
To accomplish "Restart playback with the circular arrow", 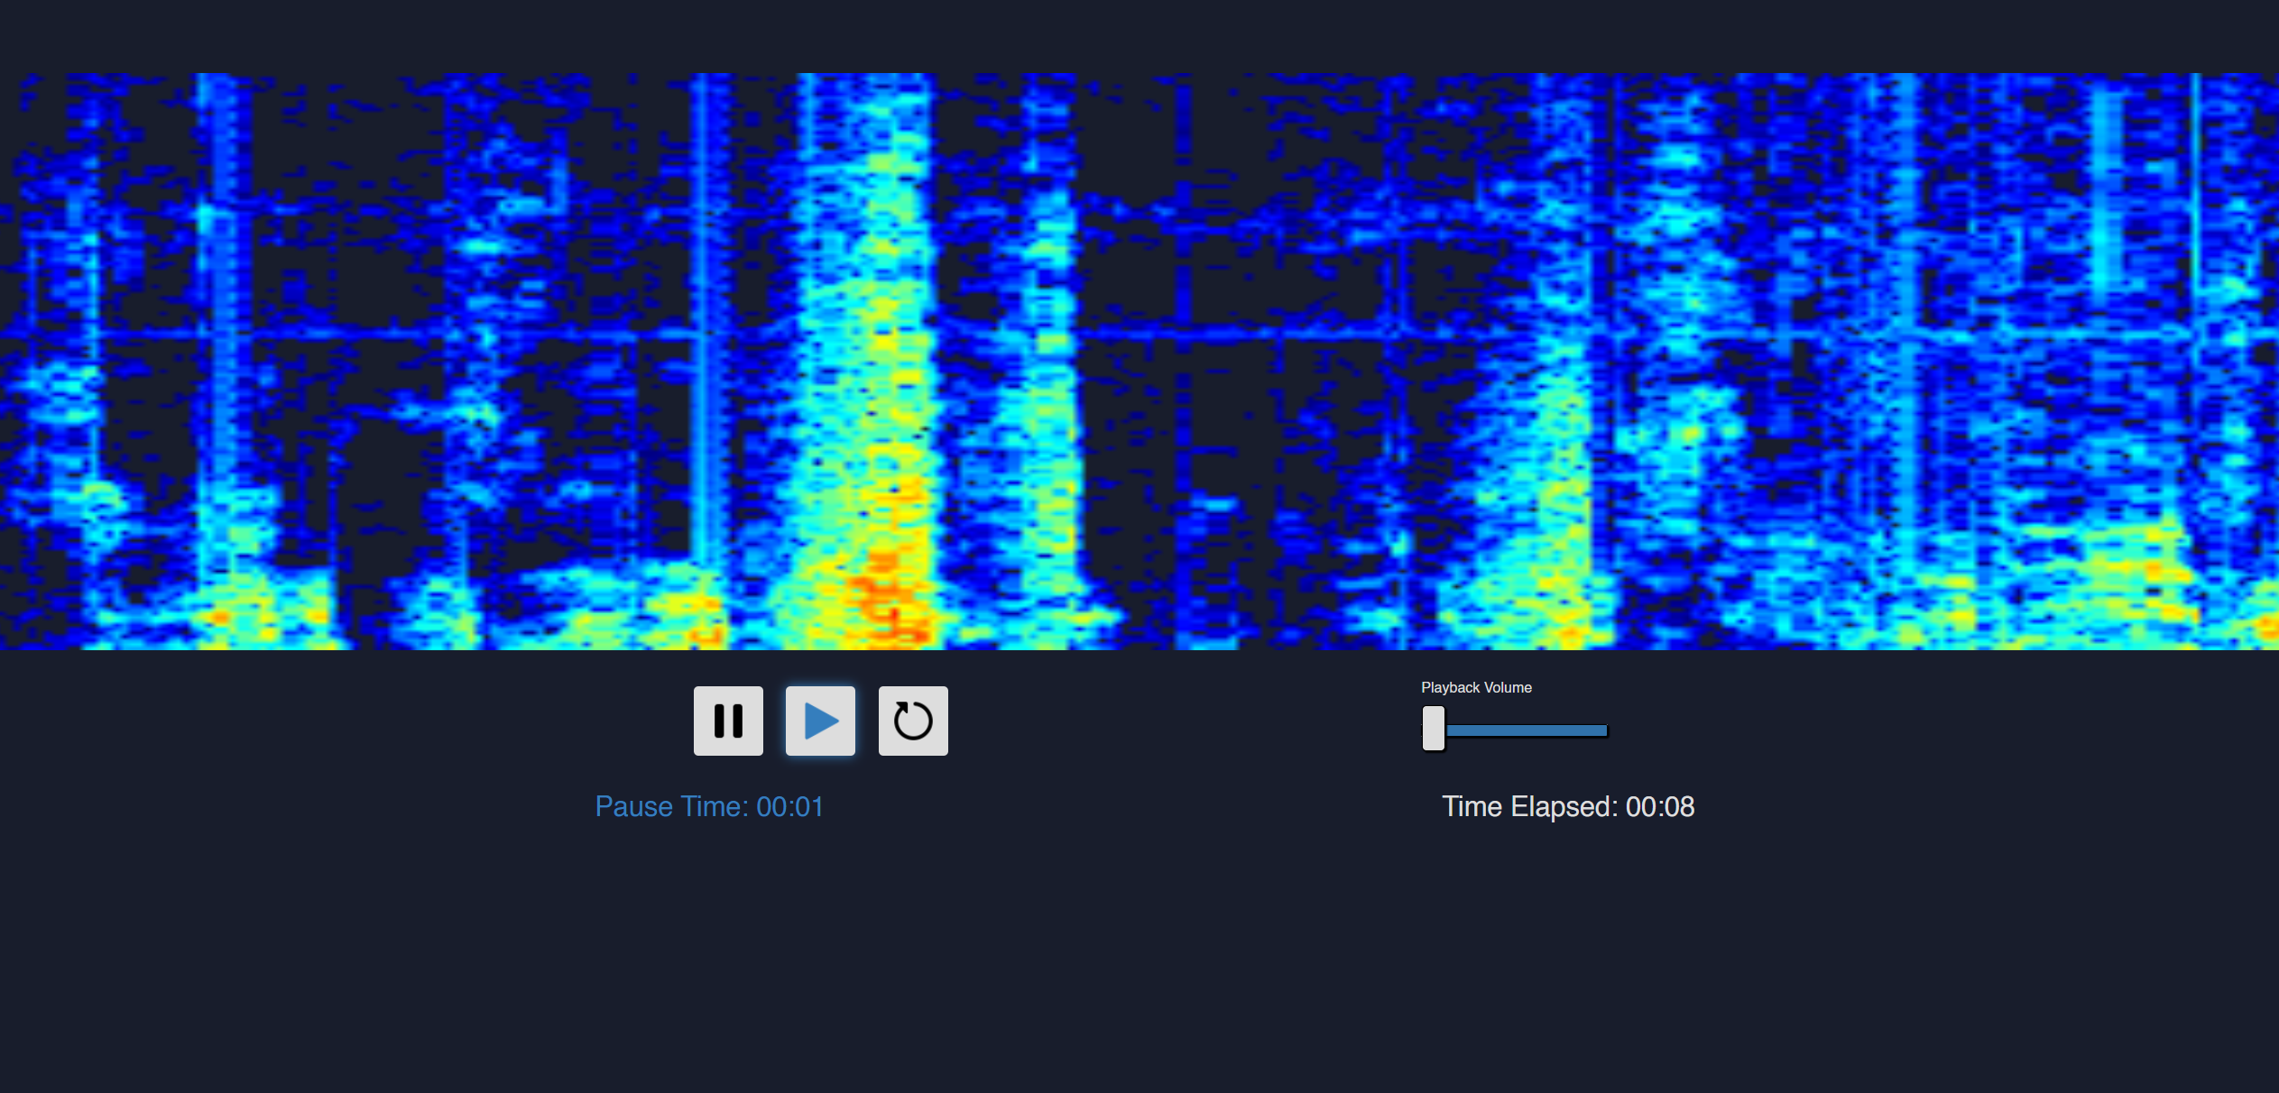I will pos(913,721).
